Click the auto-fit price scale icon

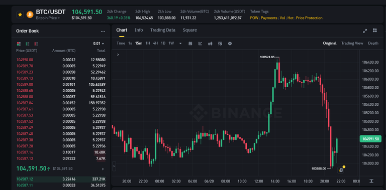(371, 181)
